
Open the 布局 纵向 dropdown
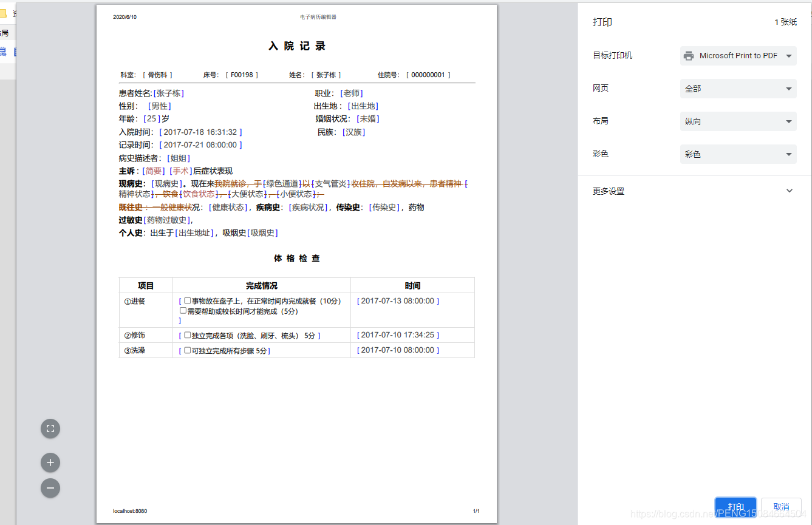click(738, 121)
